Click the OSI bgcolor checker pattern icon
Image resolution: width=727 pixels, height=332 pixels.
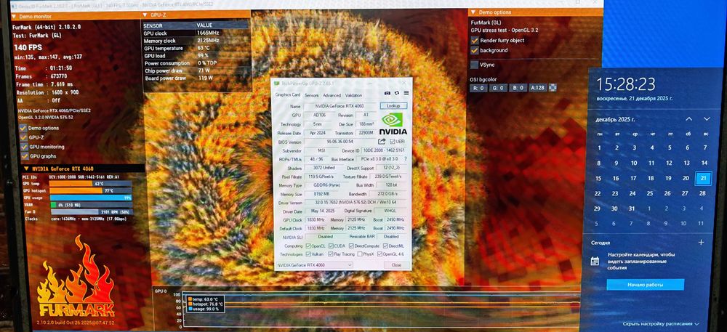point(553,87)
